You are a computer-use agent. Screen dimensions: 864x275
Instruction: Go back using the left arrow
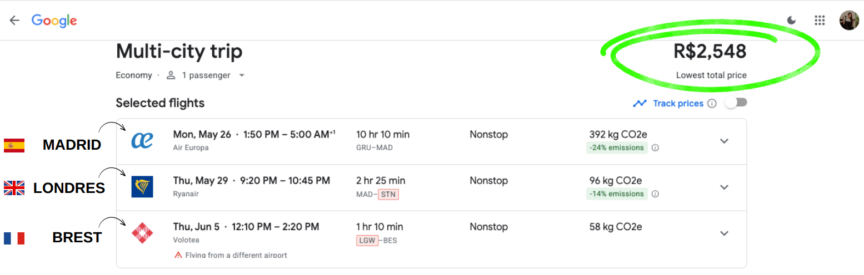pos(14,21)
